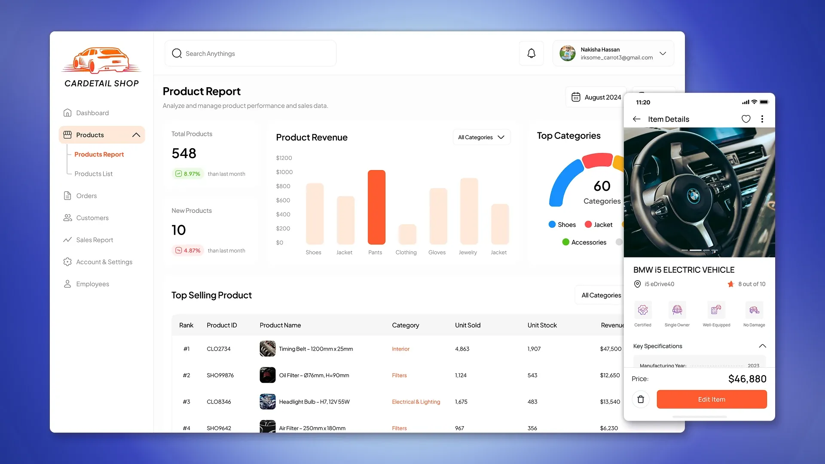The width and height of the screenshot is (825, 464).
Task: Open the three-dot menu in Item Details
Action: pyautogui.click(x=762, y=119)
